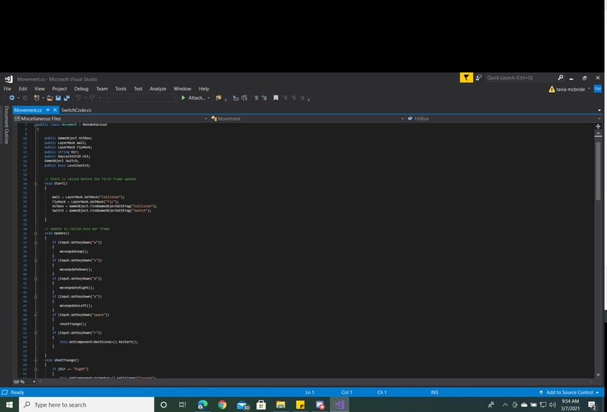Open the 68 % zoom level dropdown
This screenshot has width=607, height=412.
tap(34, 382)
